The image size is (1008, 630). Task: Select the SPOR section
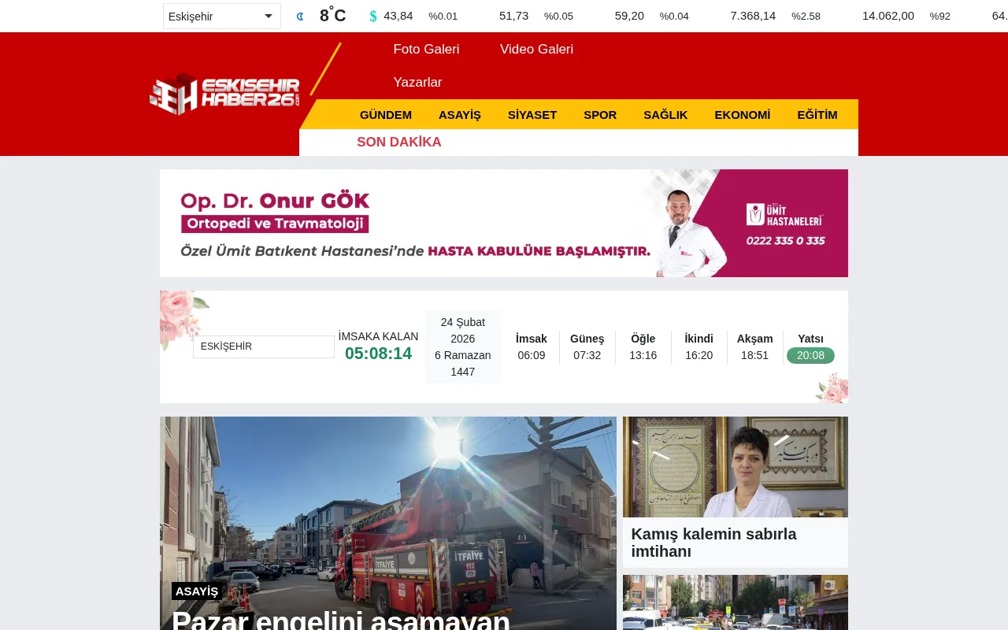pos(600,114)
